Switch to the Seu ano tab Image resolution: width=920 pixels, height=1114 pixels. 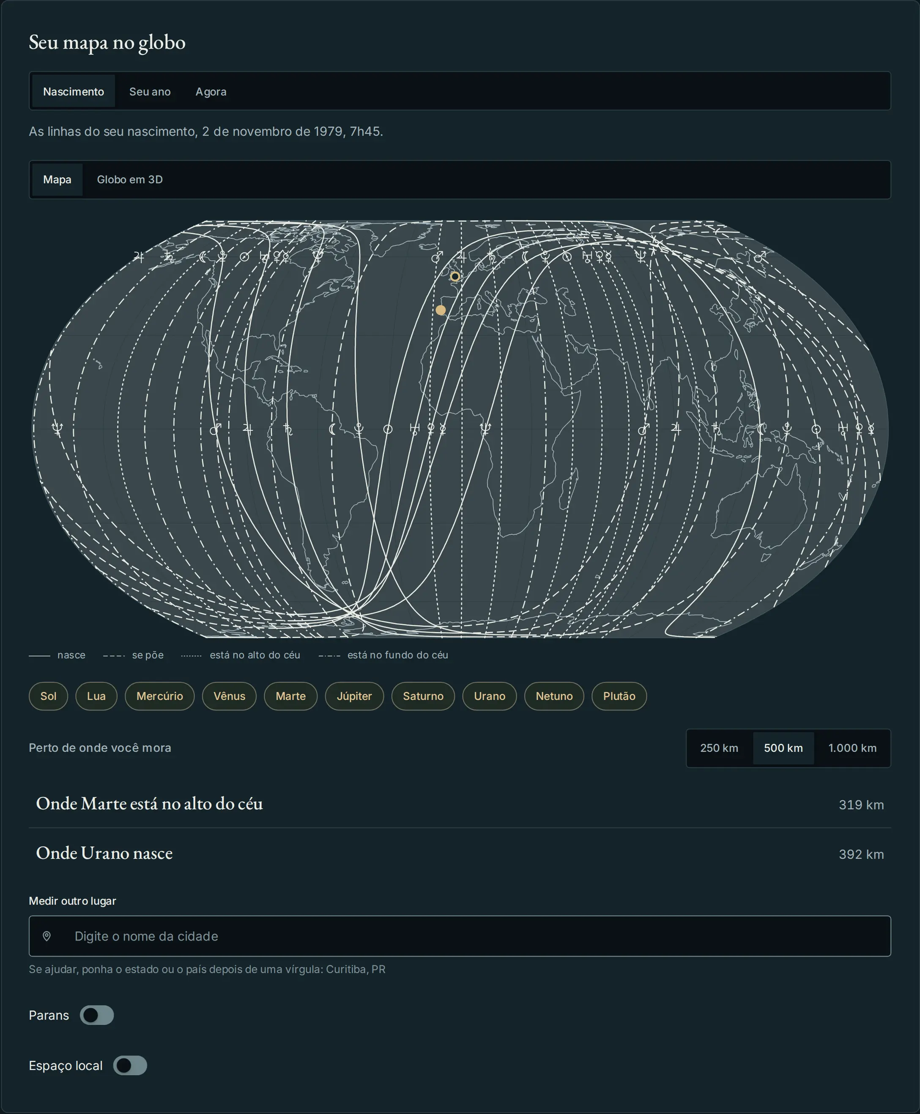point(150,91)
